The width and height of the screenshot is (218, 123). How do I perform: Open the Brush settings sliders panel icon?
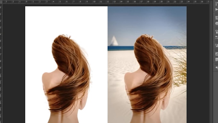click(x=217, y=37)
